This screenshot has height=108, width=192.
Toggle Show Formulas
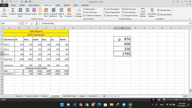click(x=129, y=9)
